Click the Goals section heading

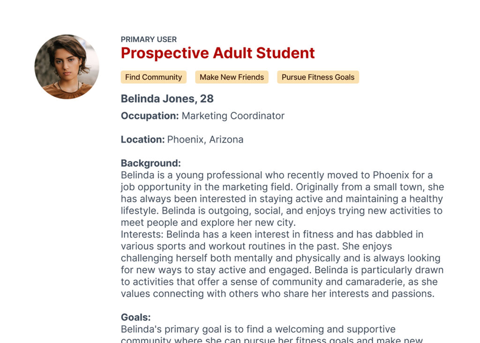pyautogui.click(x=135, y=317)
